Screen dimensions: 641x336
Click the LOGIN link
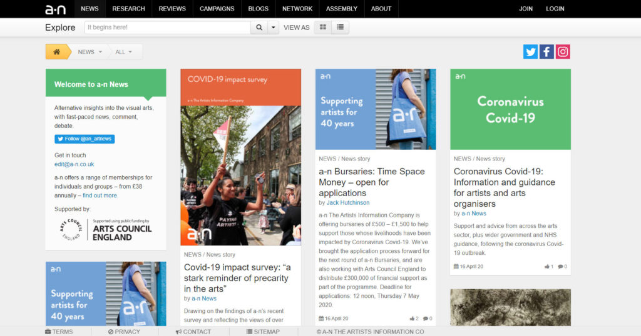[555, 9]
